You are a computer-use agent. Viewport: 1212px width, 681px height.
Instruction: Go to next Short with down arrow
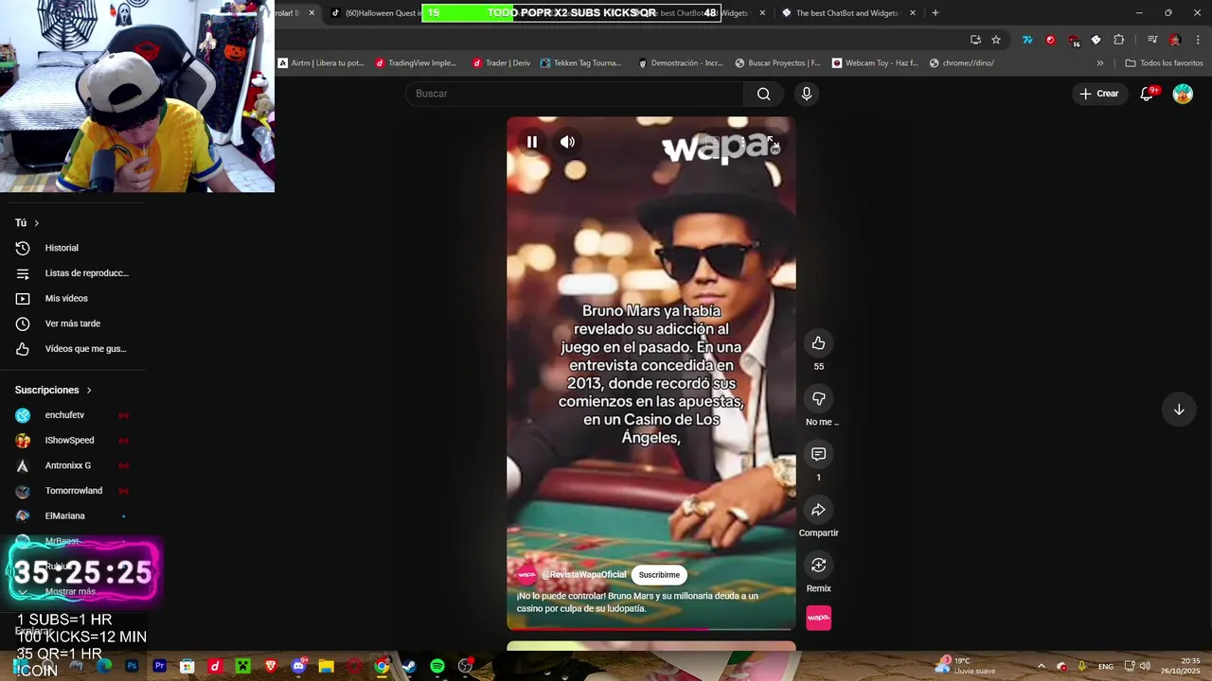click(1179, 410)
